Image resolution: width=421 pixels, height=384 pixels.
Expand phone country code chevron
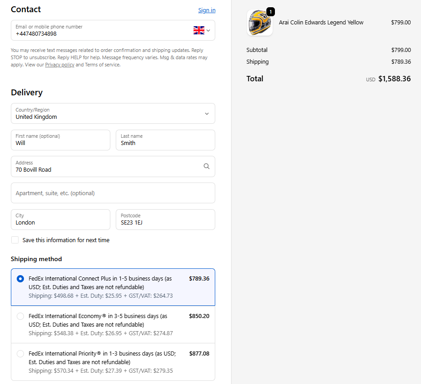(208, 31)
